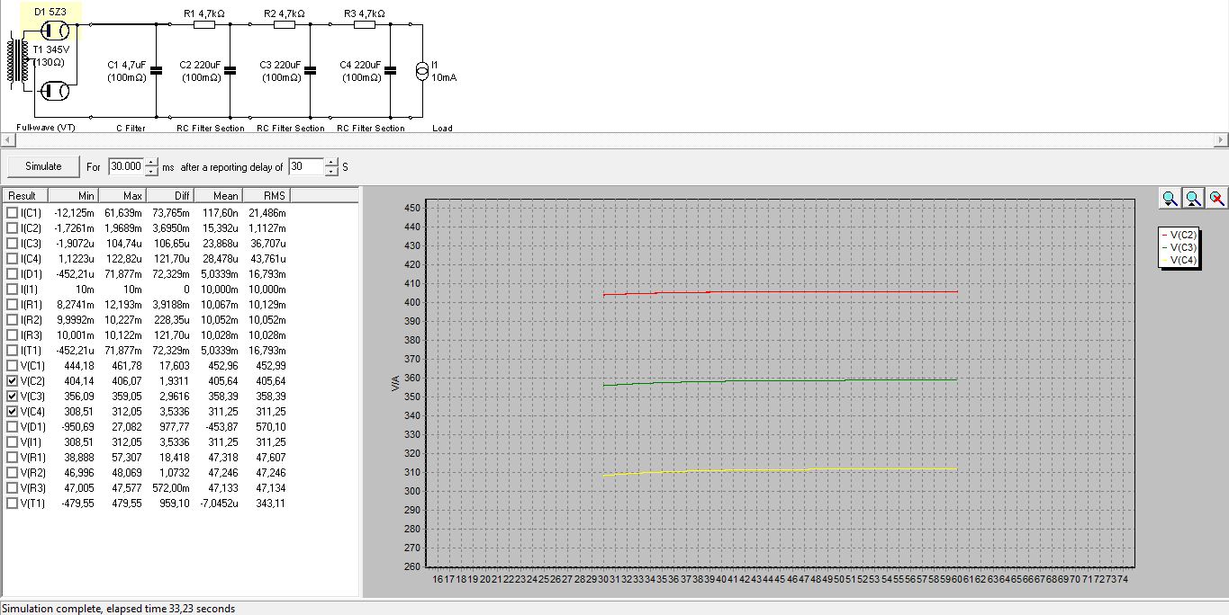Click the Max column header

(122, 195)
